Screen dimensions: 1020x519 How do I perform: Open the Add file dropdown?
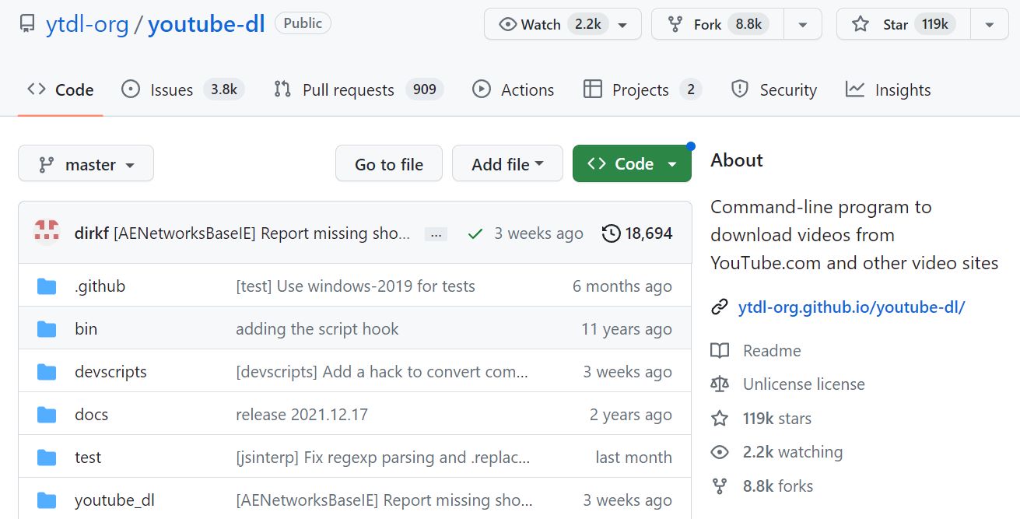tap(507, 163)
